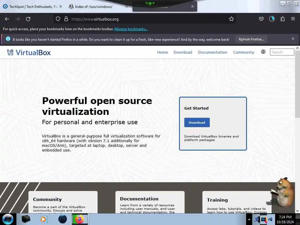
Task: Click the scroll-down arrow of the page scrollbar
Action: [x=297, y=211]
